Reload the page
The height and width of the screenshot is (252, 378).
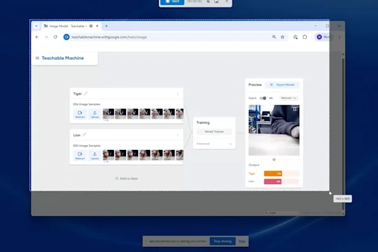(55, 37)
